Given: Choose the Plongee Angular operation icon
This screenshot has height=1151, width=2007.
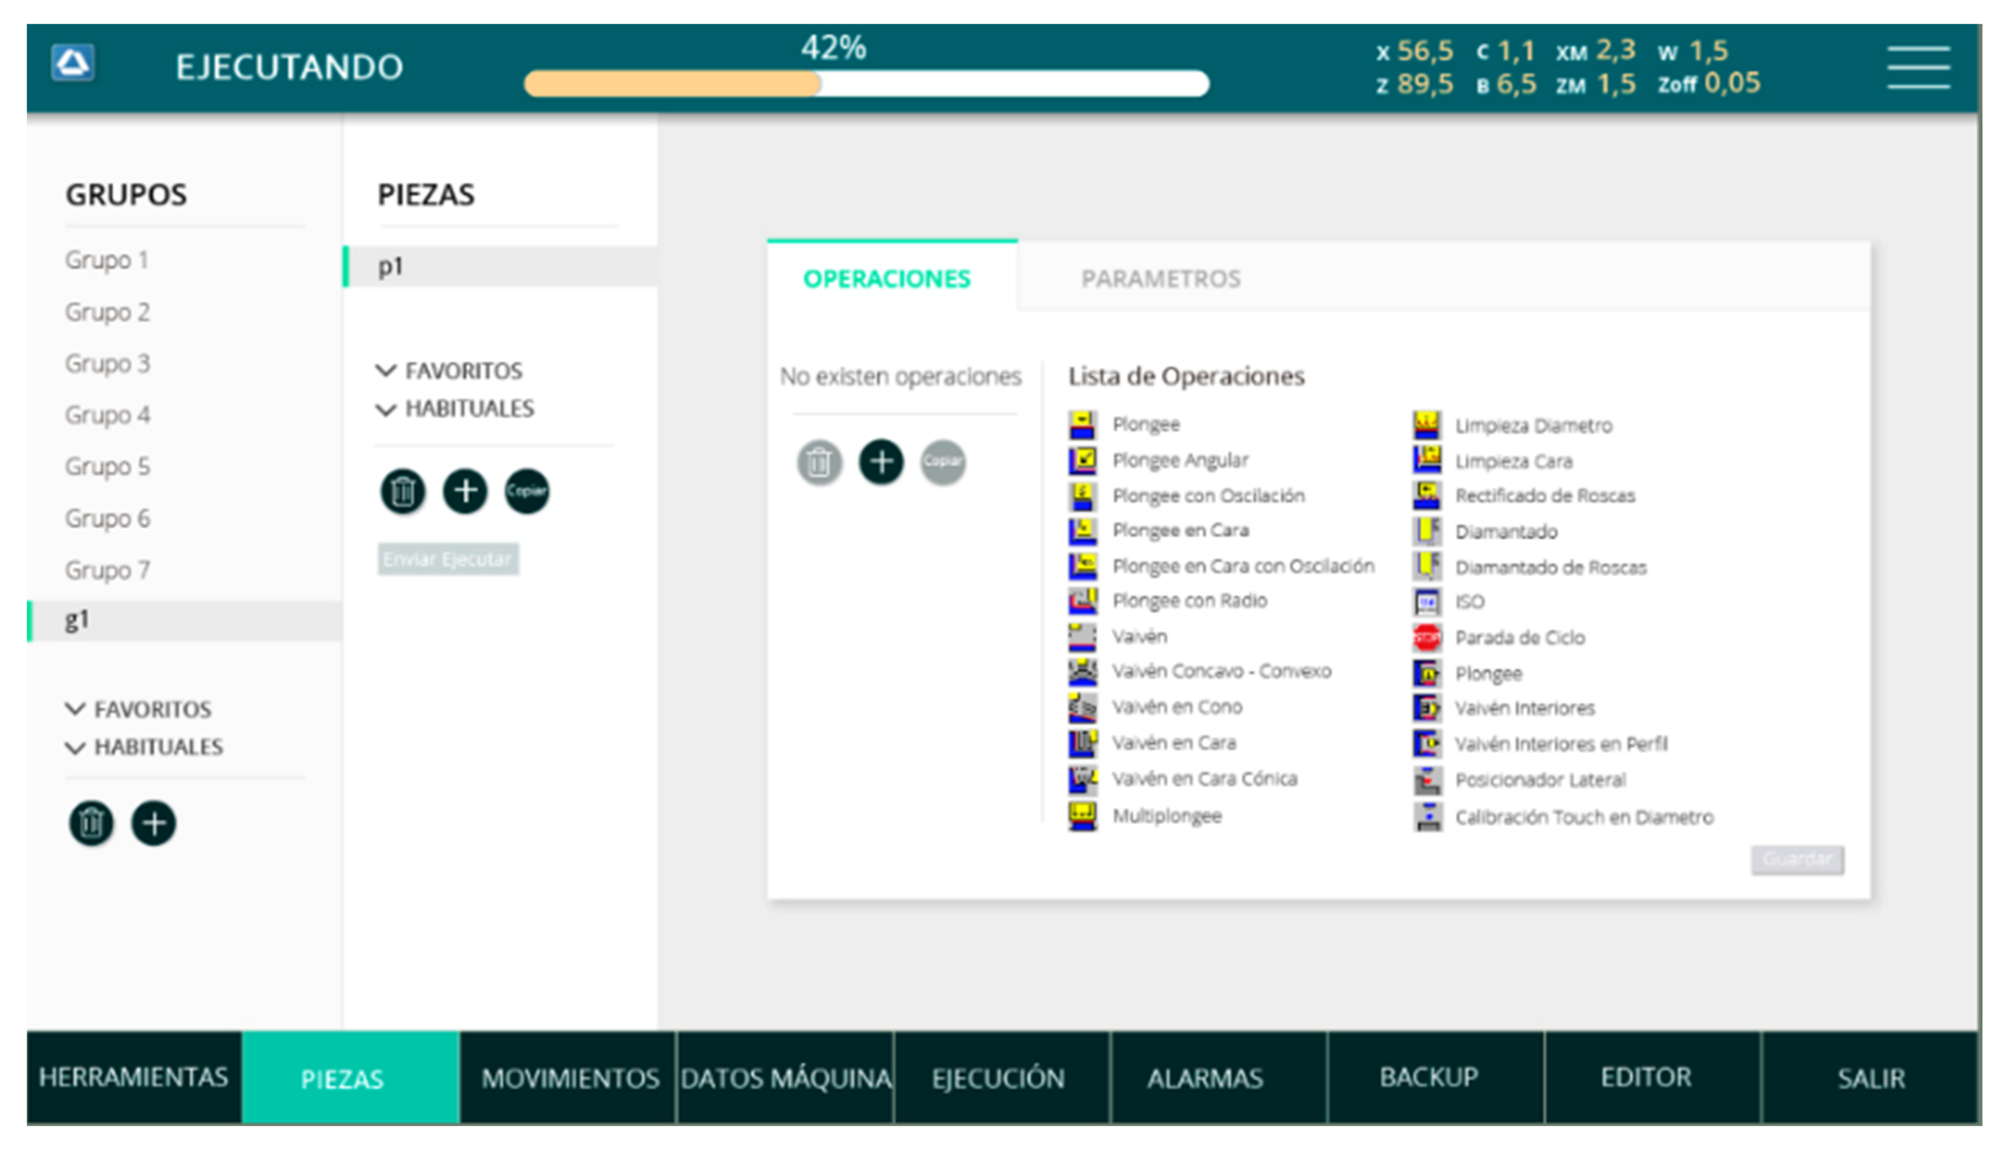Looking at the screenshot, I should [1082, 460].
